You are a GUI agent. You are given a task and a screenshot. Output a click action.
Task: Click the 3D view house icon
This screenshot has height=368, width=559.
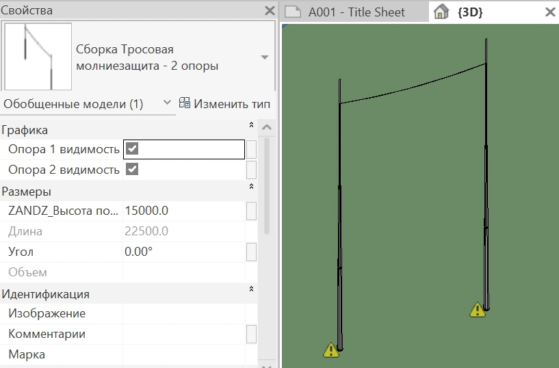point(441,12)
